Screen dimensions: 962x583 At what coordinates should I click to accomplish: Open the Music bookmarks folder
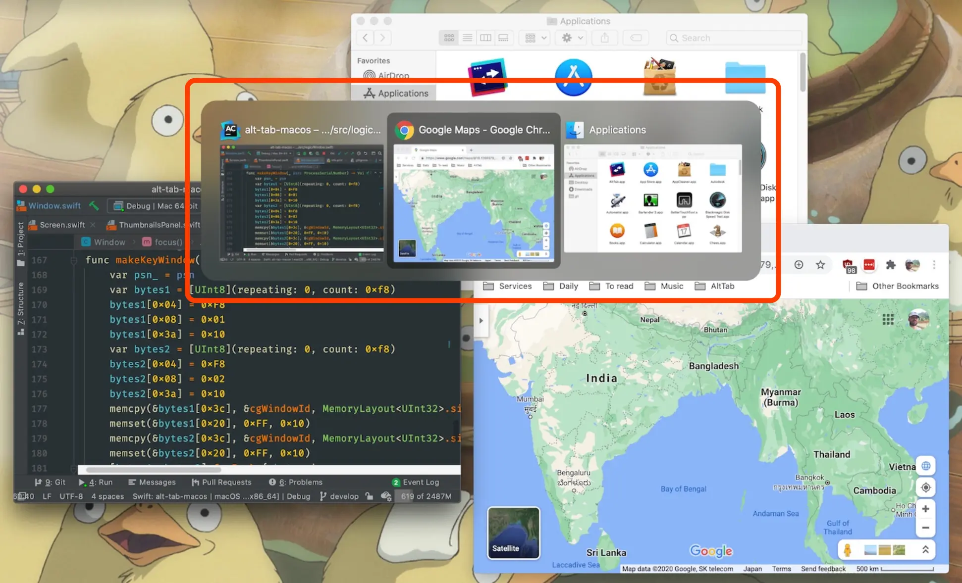664,286
